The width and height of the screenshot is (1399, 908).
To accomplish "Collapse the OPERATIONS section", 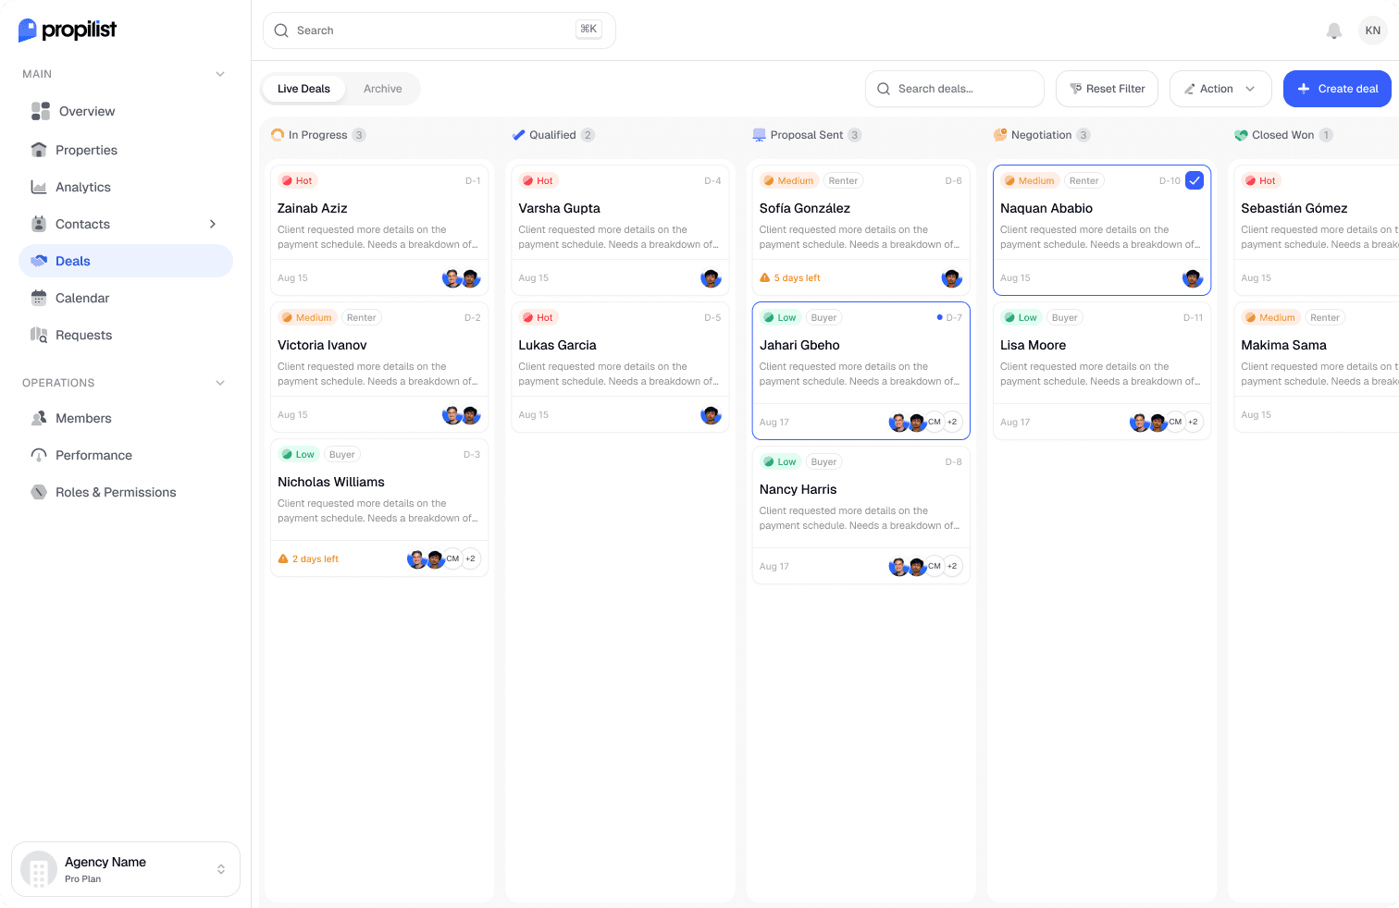I will (220, 383).
